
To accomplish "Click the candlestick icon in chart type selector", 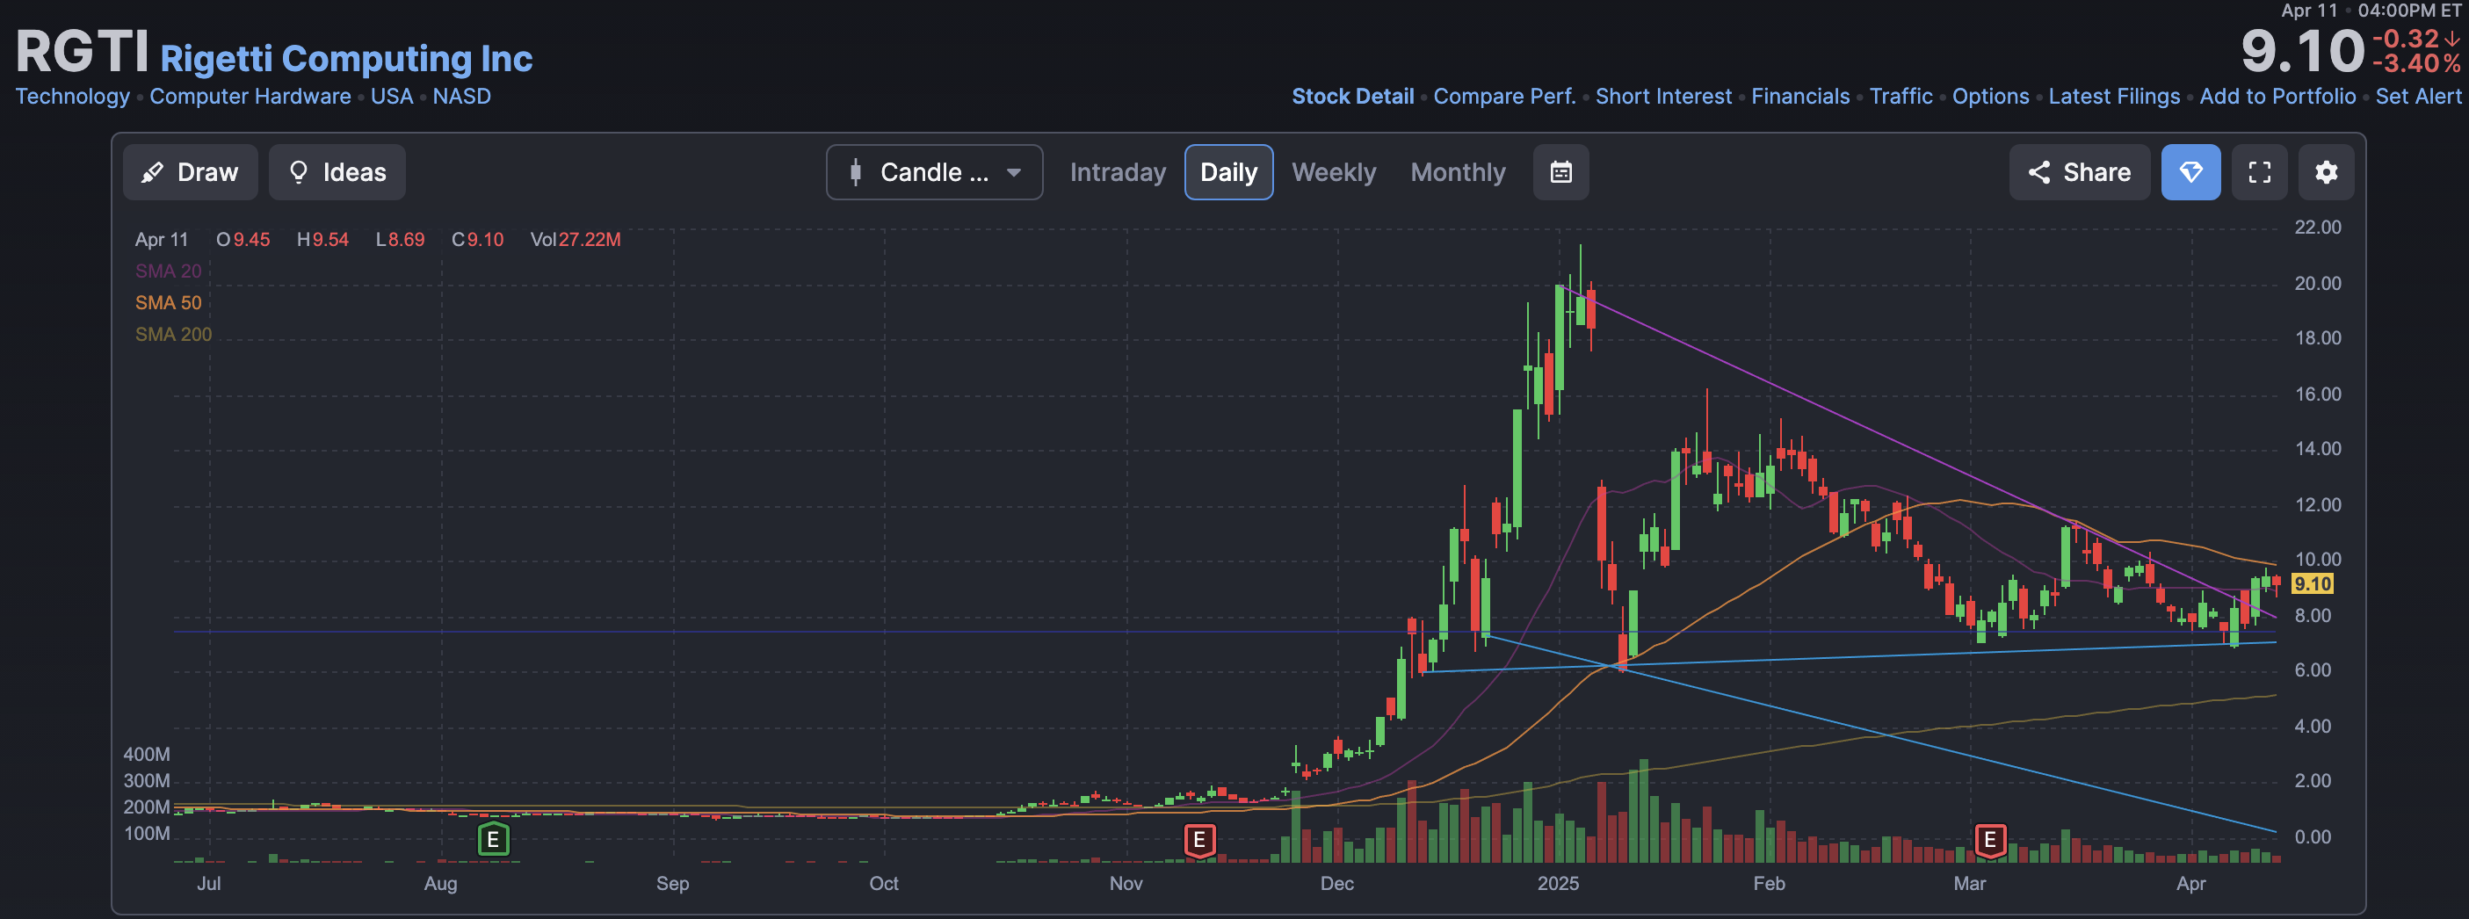I will click(x=855, y=172).
